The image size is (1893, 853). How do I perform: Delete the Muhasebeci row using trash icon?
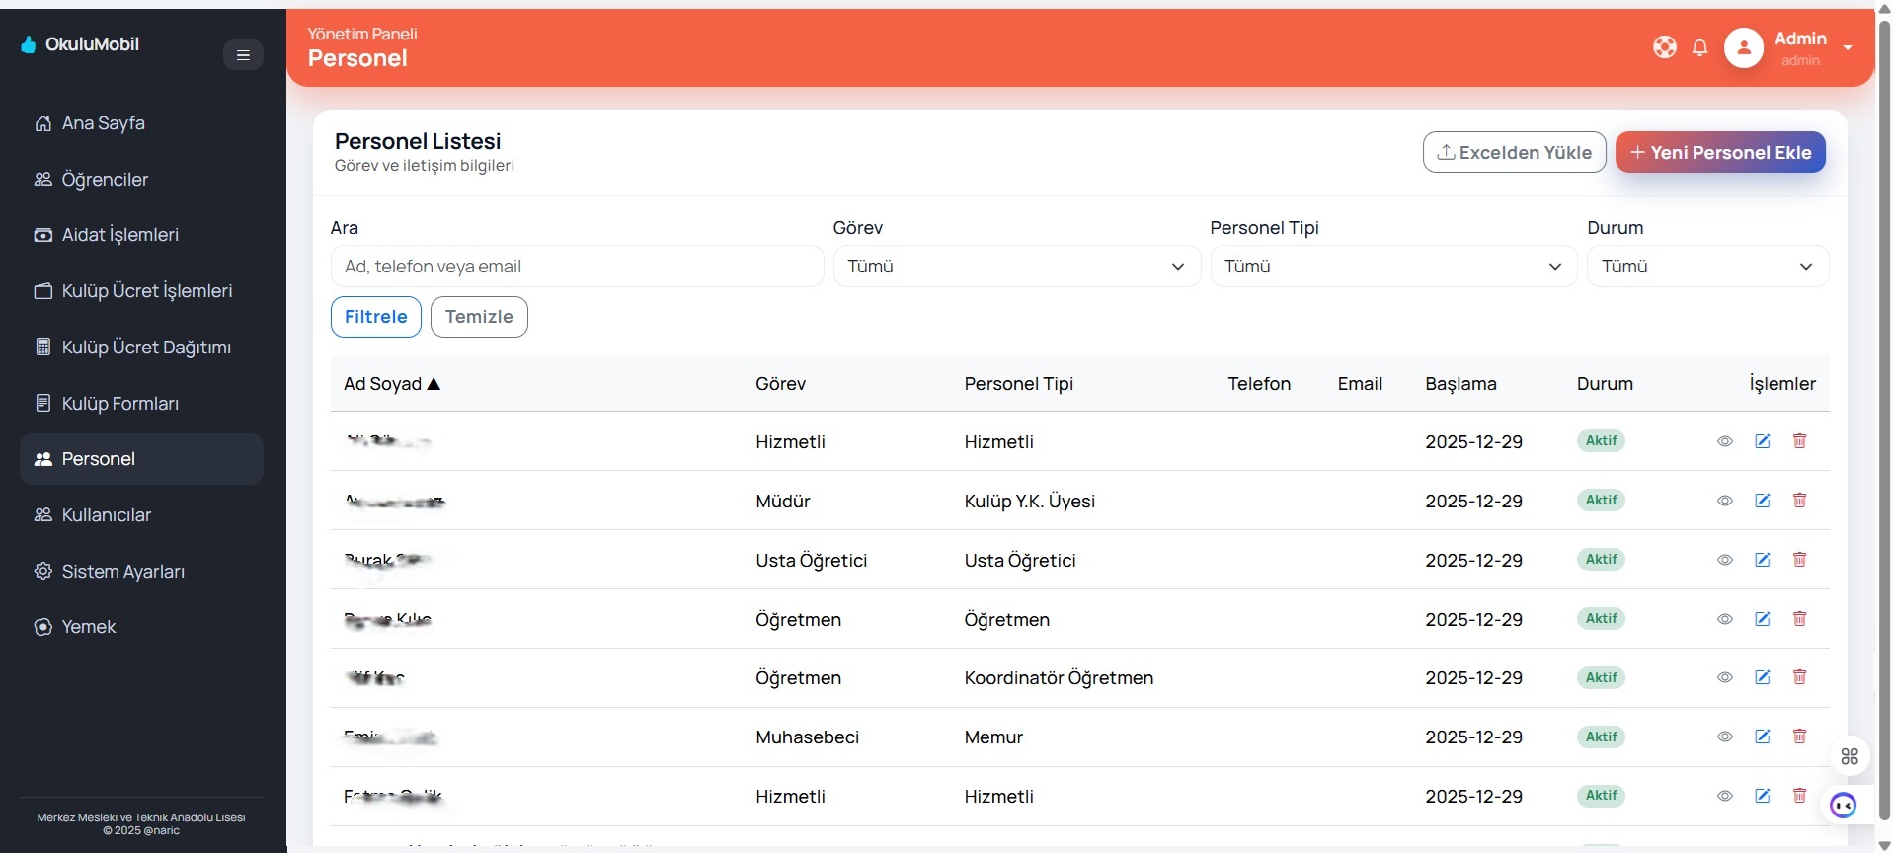1799,737
